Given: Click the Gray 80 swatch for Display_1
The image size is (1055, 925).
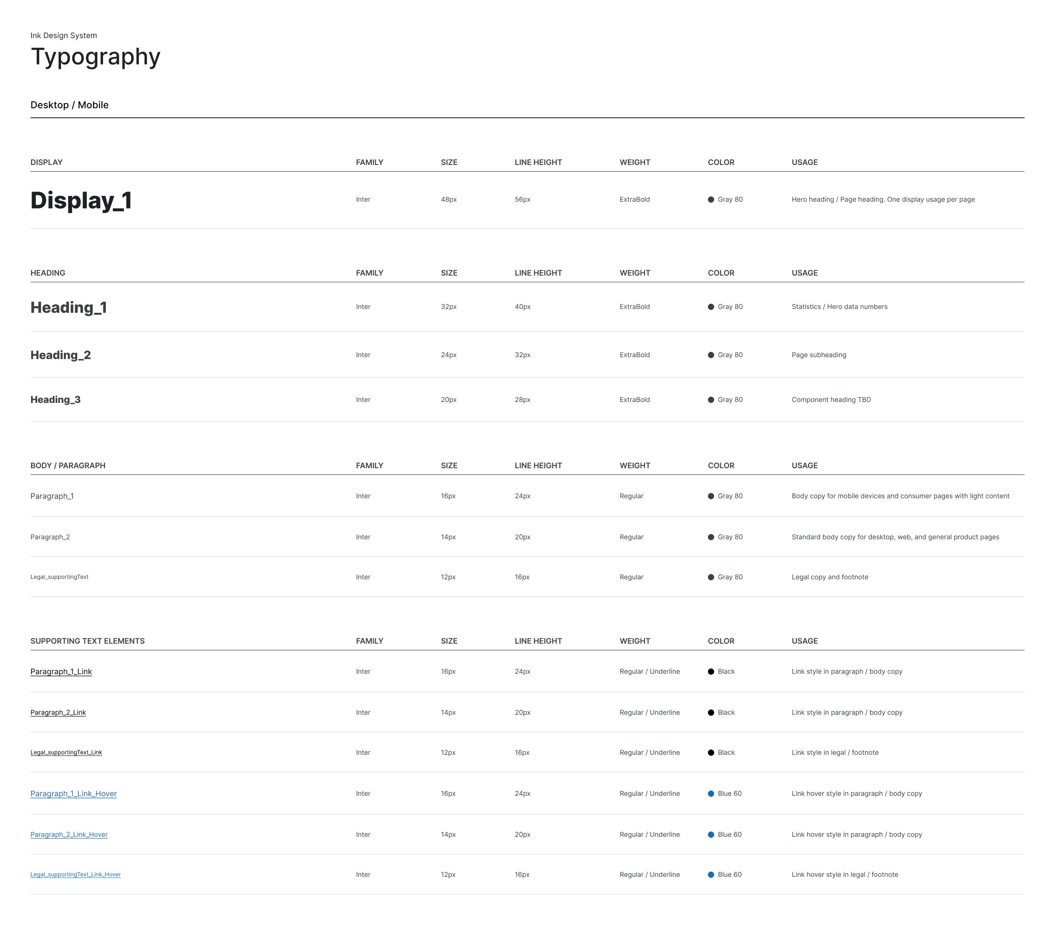Looking at the screenshot, I should coord(711,200).
